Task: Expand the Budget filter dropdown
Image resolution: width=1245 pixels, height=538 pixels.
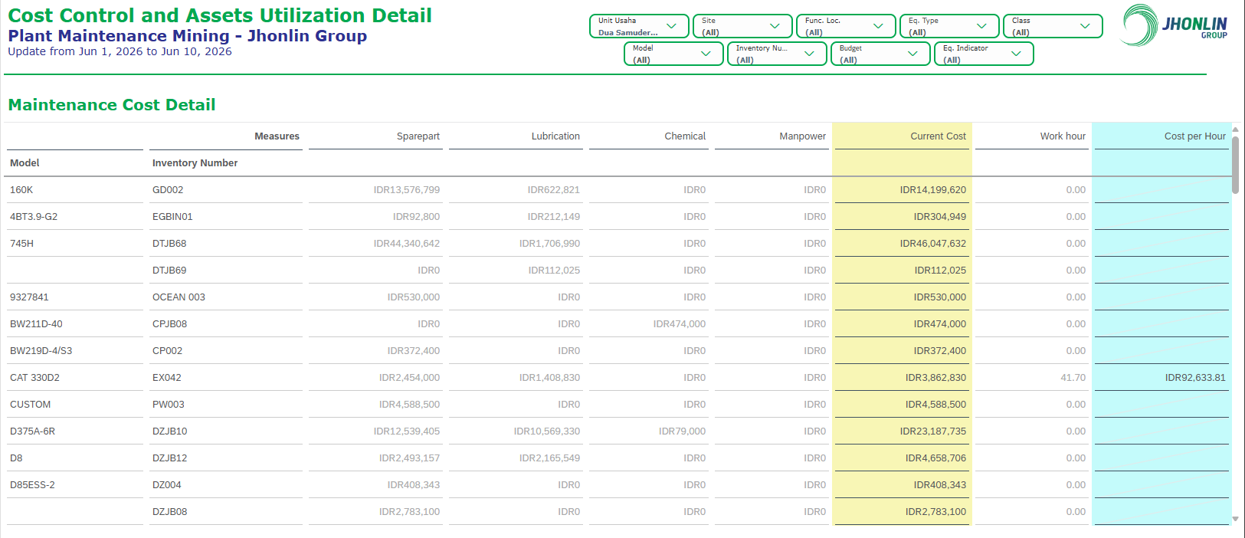Action: (x=880, y=54)
